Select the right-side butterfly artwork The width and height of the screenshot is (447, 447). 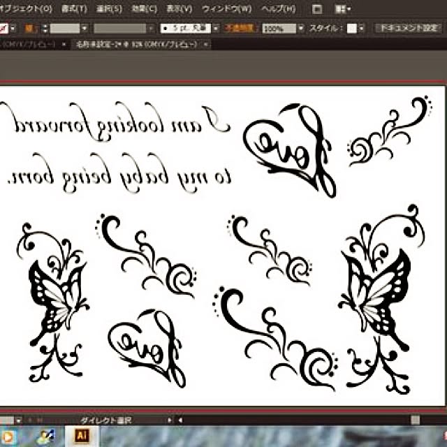click(x=381, y=300)
